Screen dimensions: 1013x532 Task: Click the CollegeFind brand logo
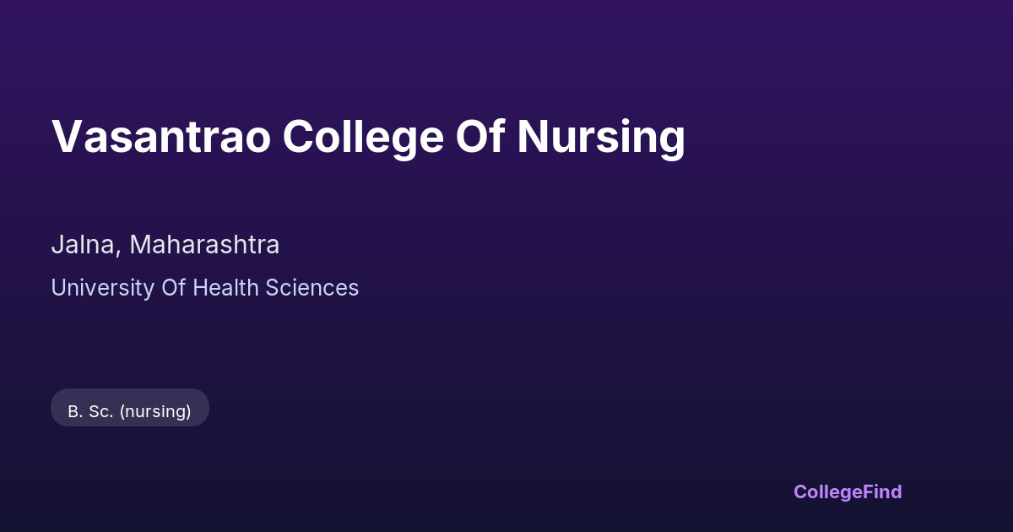pos(848,491)
